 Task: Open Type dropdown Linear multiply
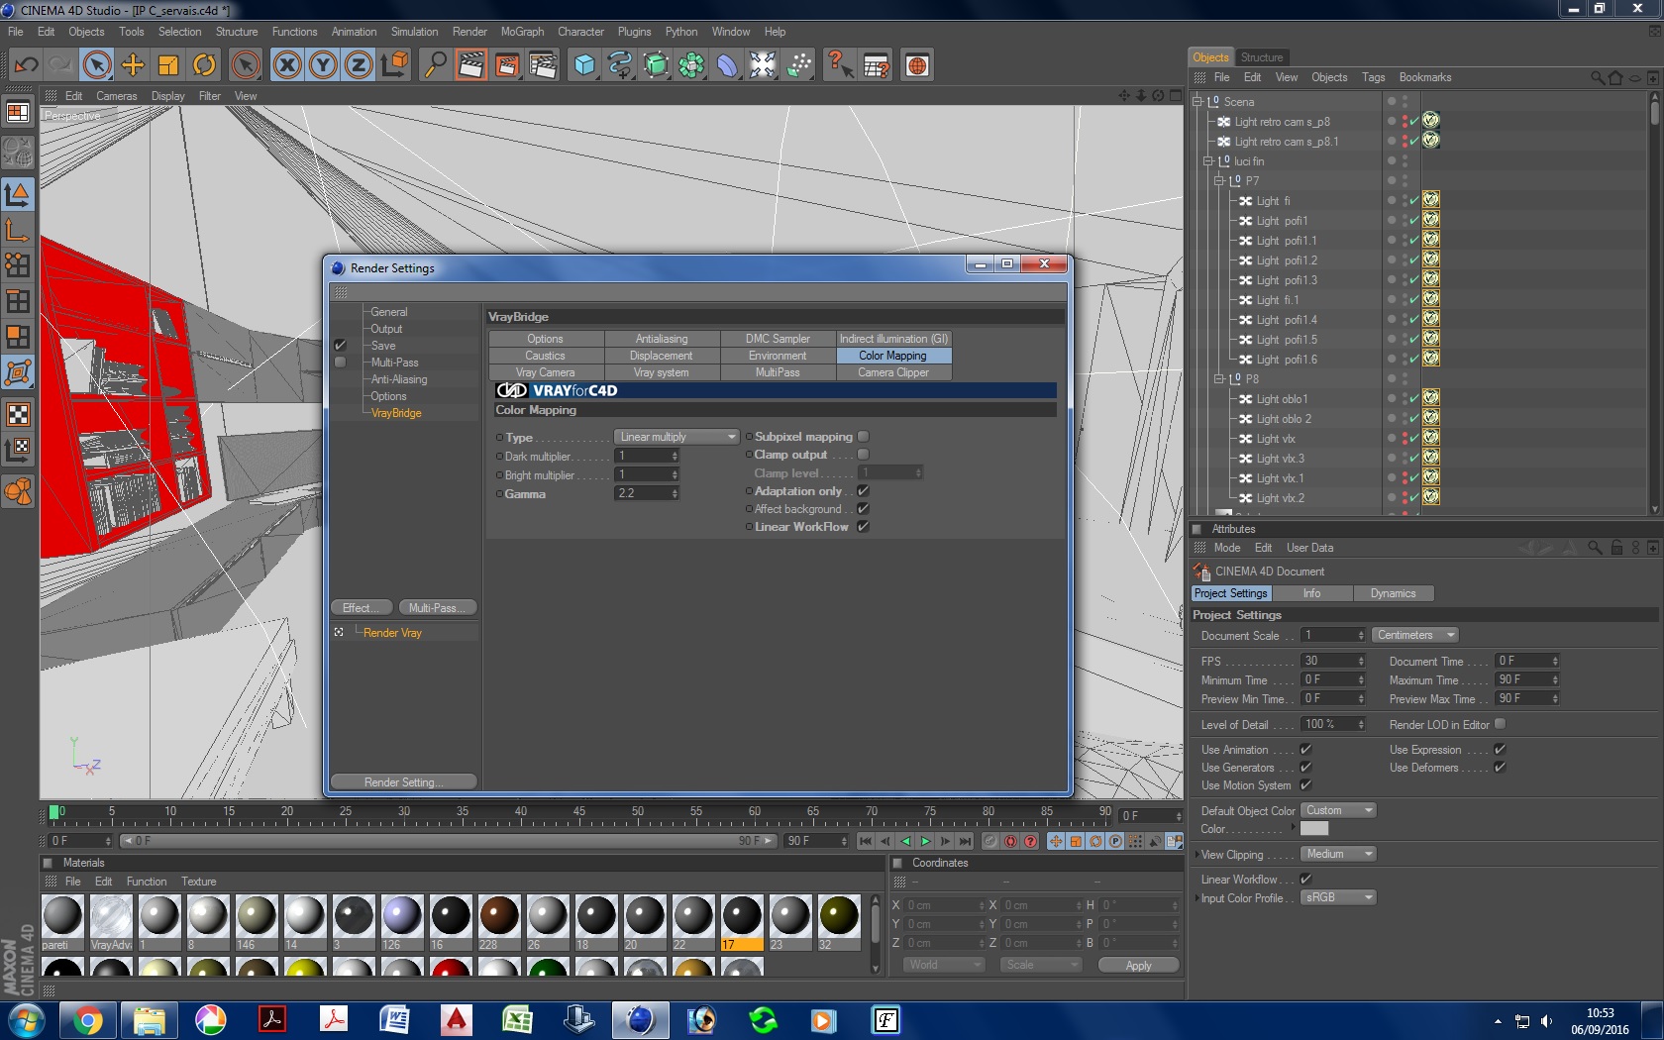point(676,437)
